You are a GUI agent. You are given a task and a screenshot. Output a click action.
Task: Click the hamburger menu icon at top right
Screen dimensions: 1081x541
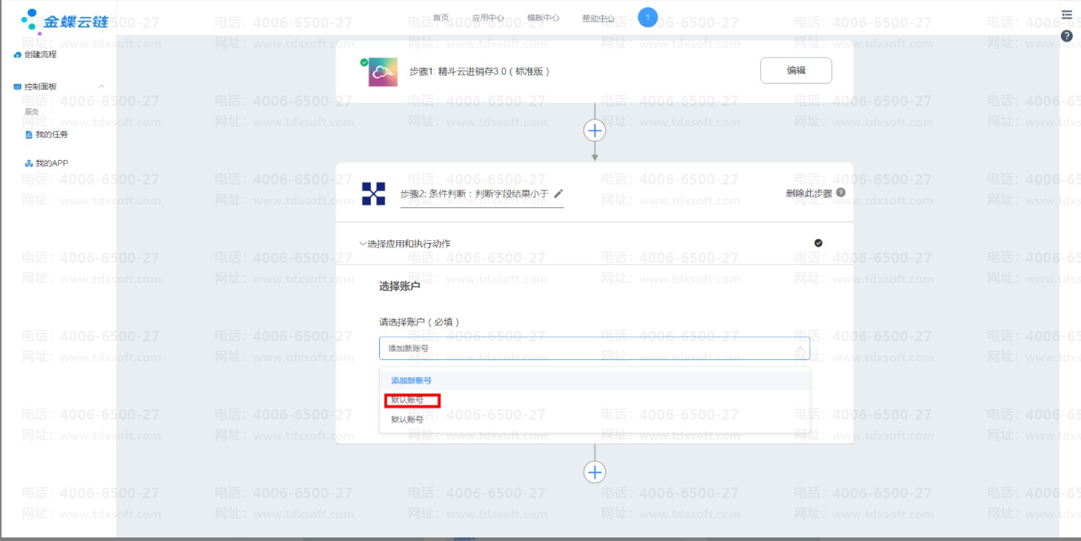[x=1066, y=14]
